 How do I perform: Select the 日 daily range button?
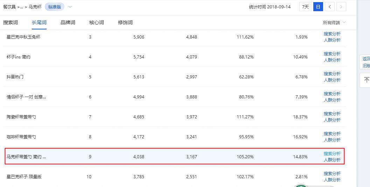318,7
